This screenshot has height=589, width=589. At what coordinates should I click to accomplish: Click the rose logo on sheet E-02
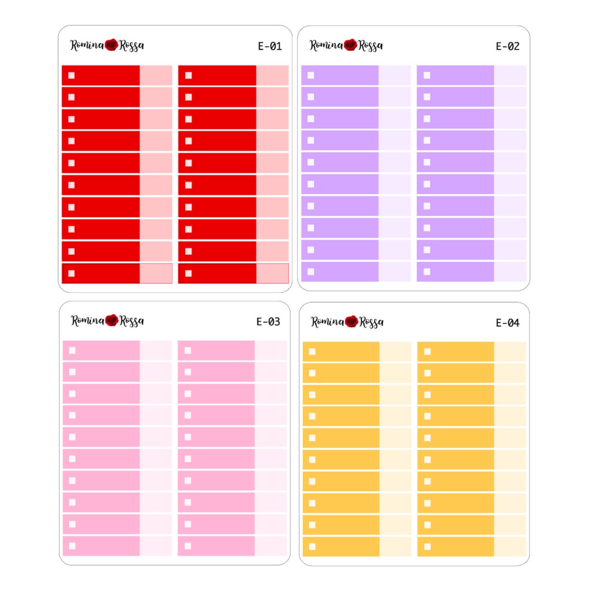[351, 45]
